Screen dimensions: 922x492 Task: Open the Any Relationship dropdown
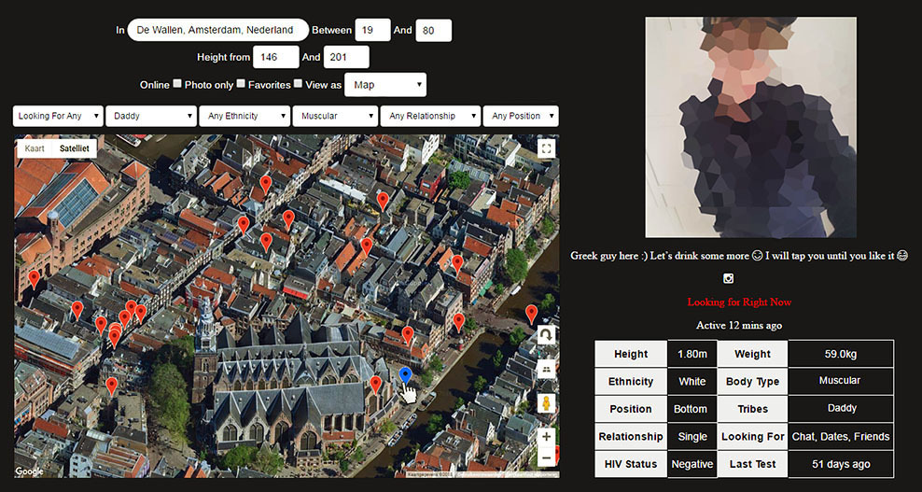(429, 116)
